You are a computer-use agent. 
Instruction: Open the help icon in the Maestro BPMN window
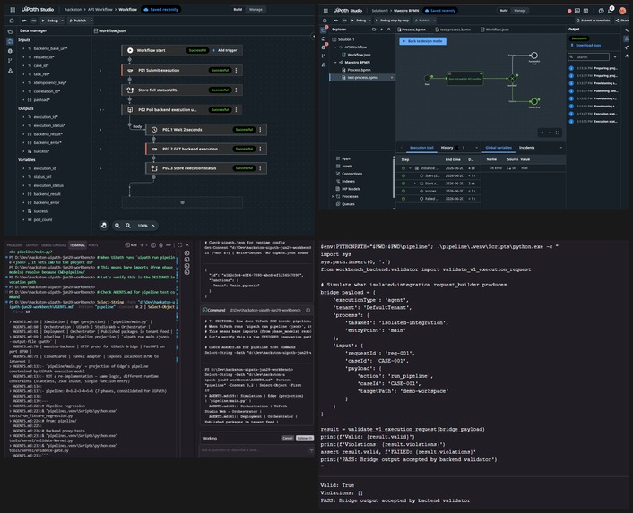tap(601, 11)
